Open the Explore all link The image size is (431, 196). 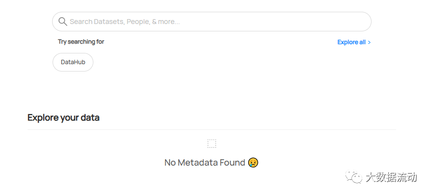pos(351,42)
